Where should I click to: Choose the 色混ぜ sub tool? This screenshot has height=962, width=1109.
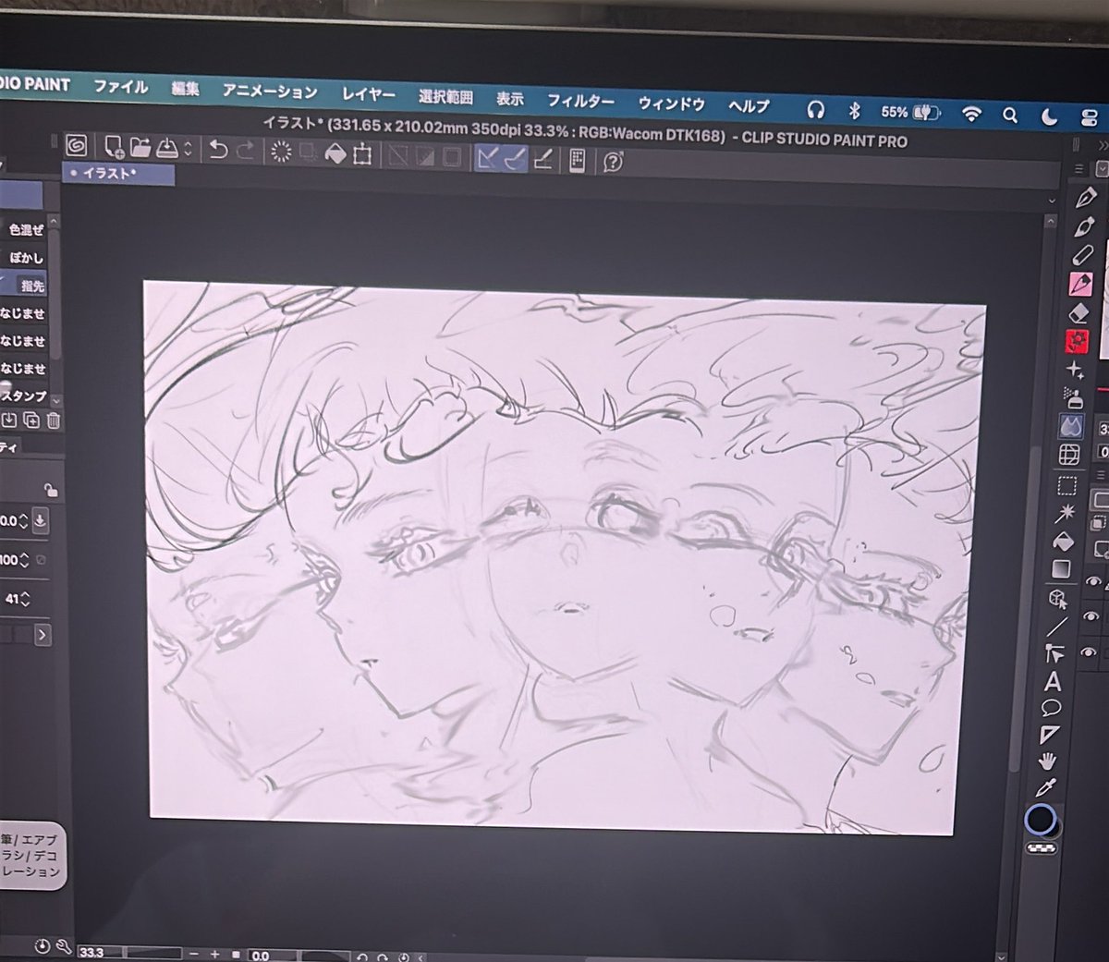pyautogui.click(x=25, y=230)
